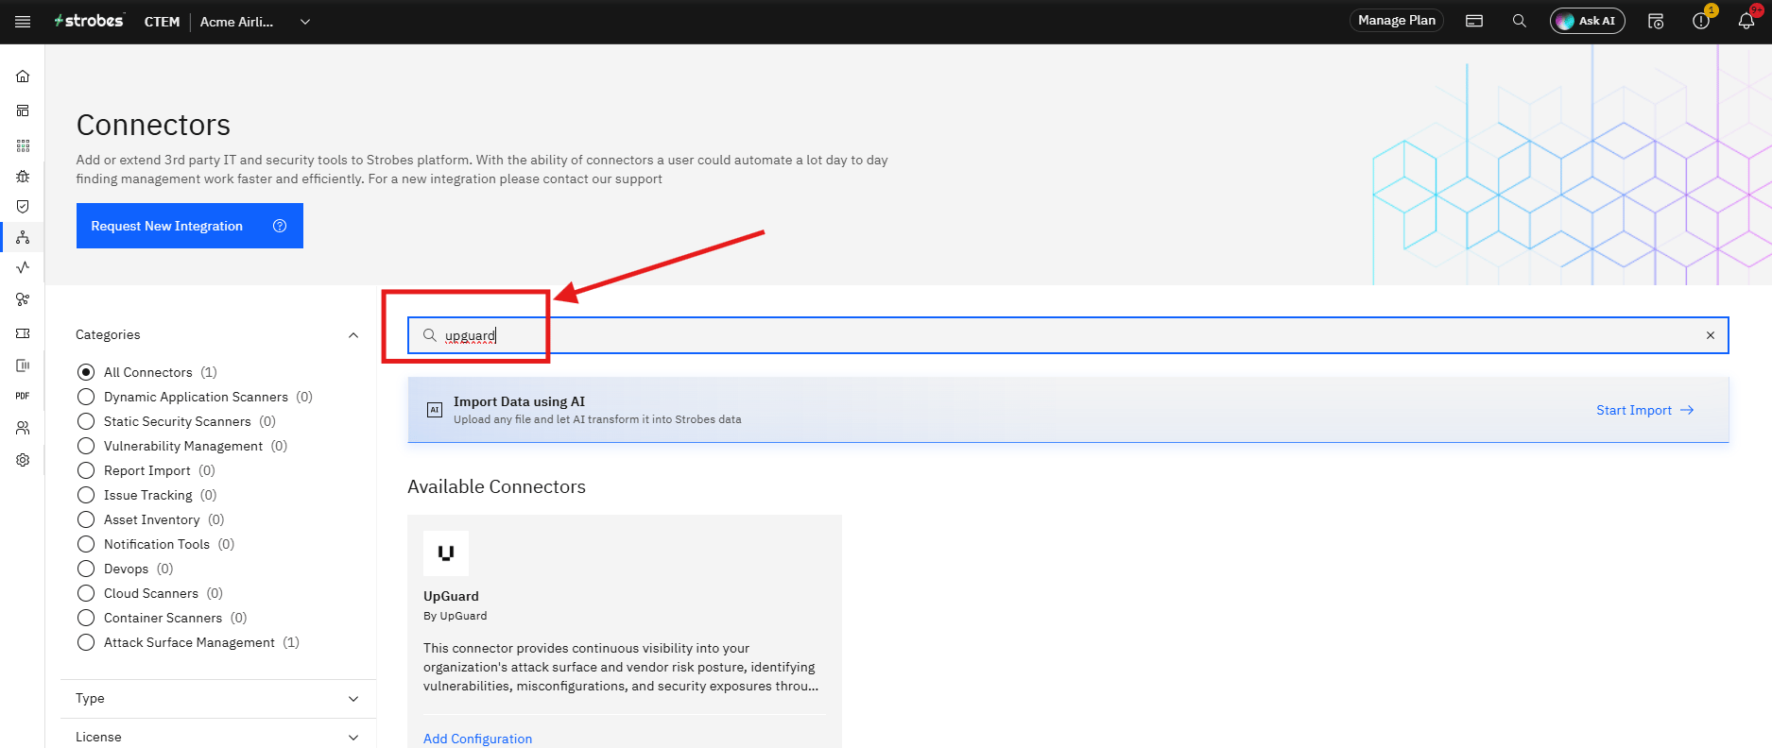This screenshot has height=748, width=1772.
Task: Open the Acme Airli... organization dropdown
Action: pos(255,22)
